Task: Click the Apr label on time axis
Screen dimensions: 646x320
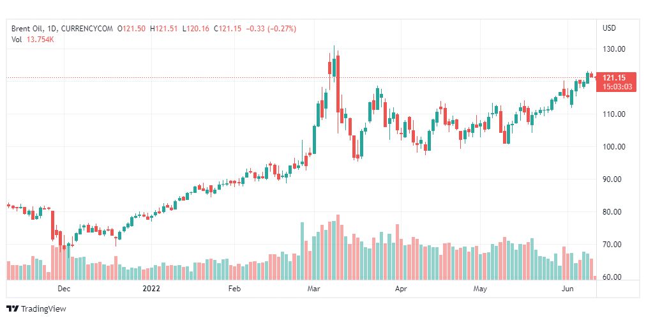Action: pos(401,289)
